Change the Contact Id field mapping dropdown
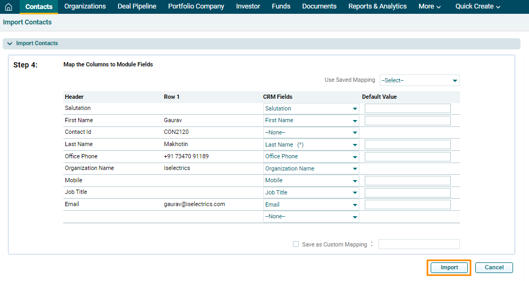The height and width of the screenshot is (281, 529). pos(311,132)
